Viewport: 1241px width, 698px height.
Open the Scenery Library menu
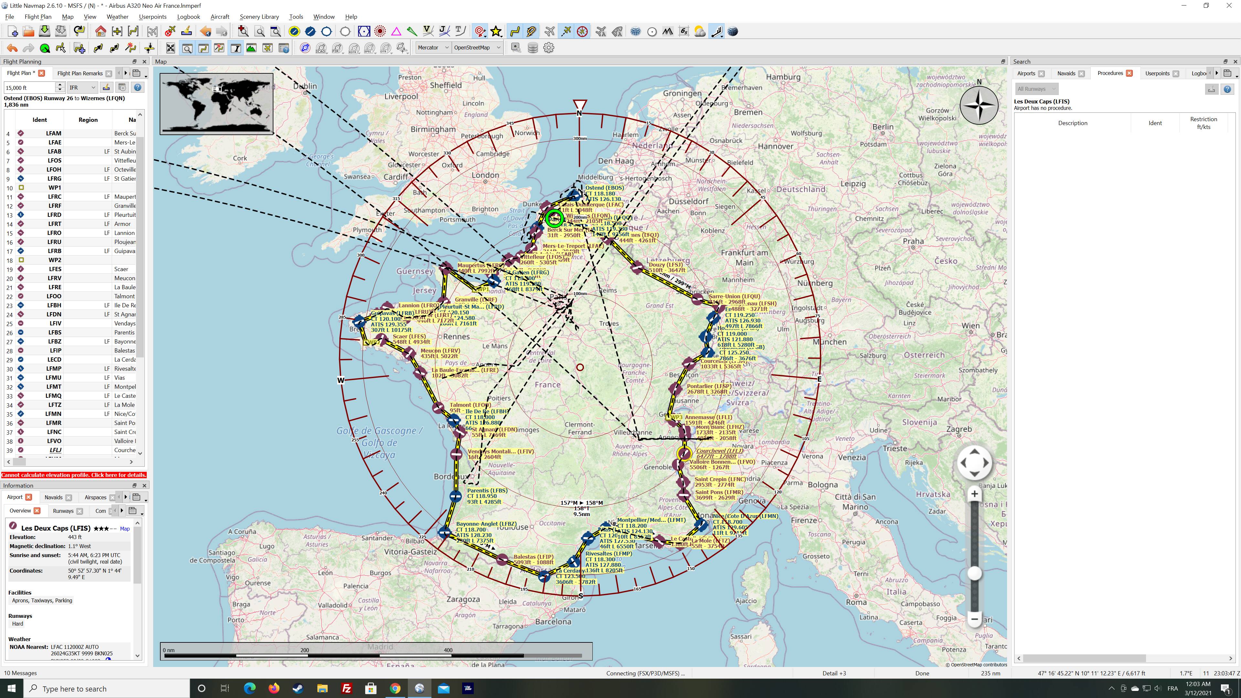tap(259, 17)
